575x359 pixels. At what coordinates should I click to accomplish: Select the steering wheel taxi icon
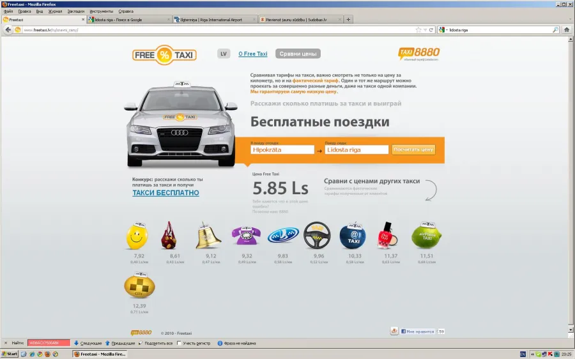317,236
